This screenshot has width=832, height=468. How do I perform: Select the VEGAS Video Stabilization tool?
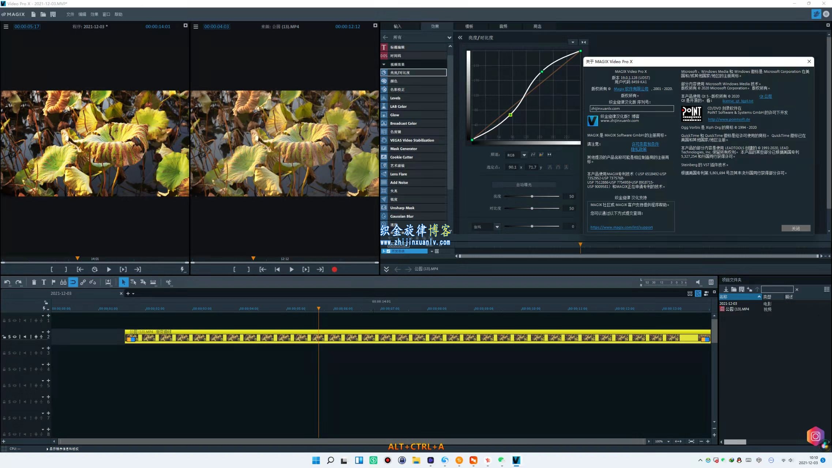tap(412, 140)
